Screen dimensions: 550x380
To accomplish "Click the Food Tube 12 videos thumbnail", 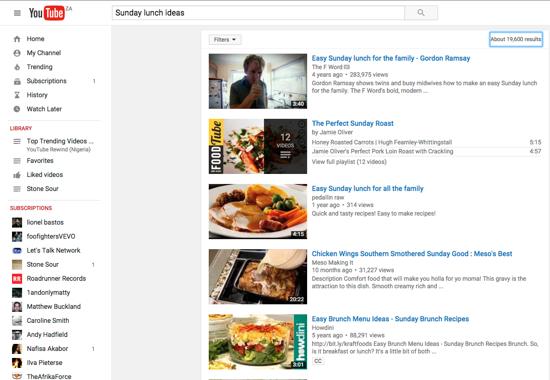I will click(258, 146).
